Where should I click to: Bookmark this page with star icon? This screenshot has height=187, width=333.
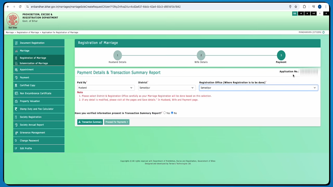[296, 7]
